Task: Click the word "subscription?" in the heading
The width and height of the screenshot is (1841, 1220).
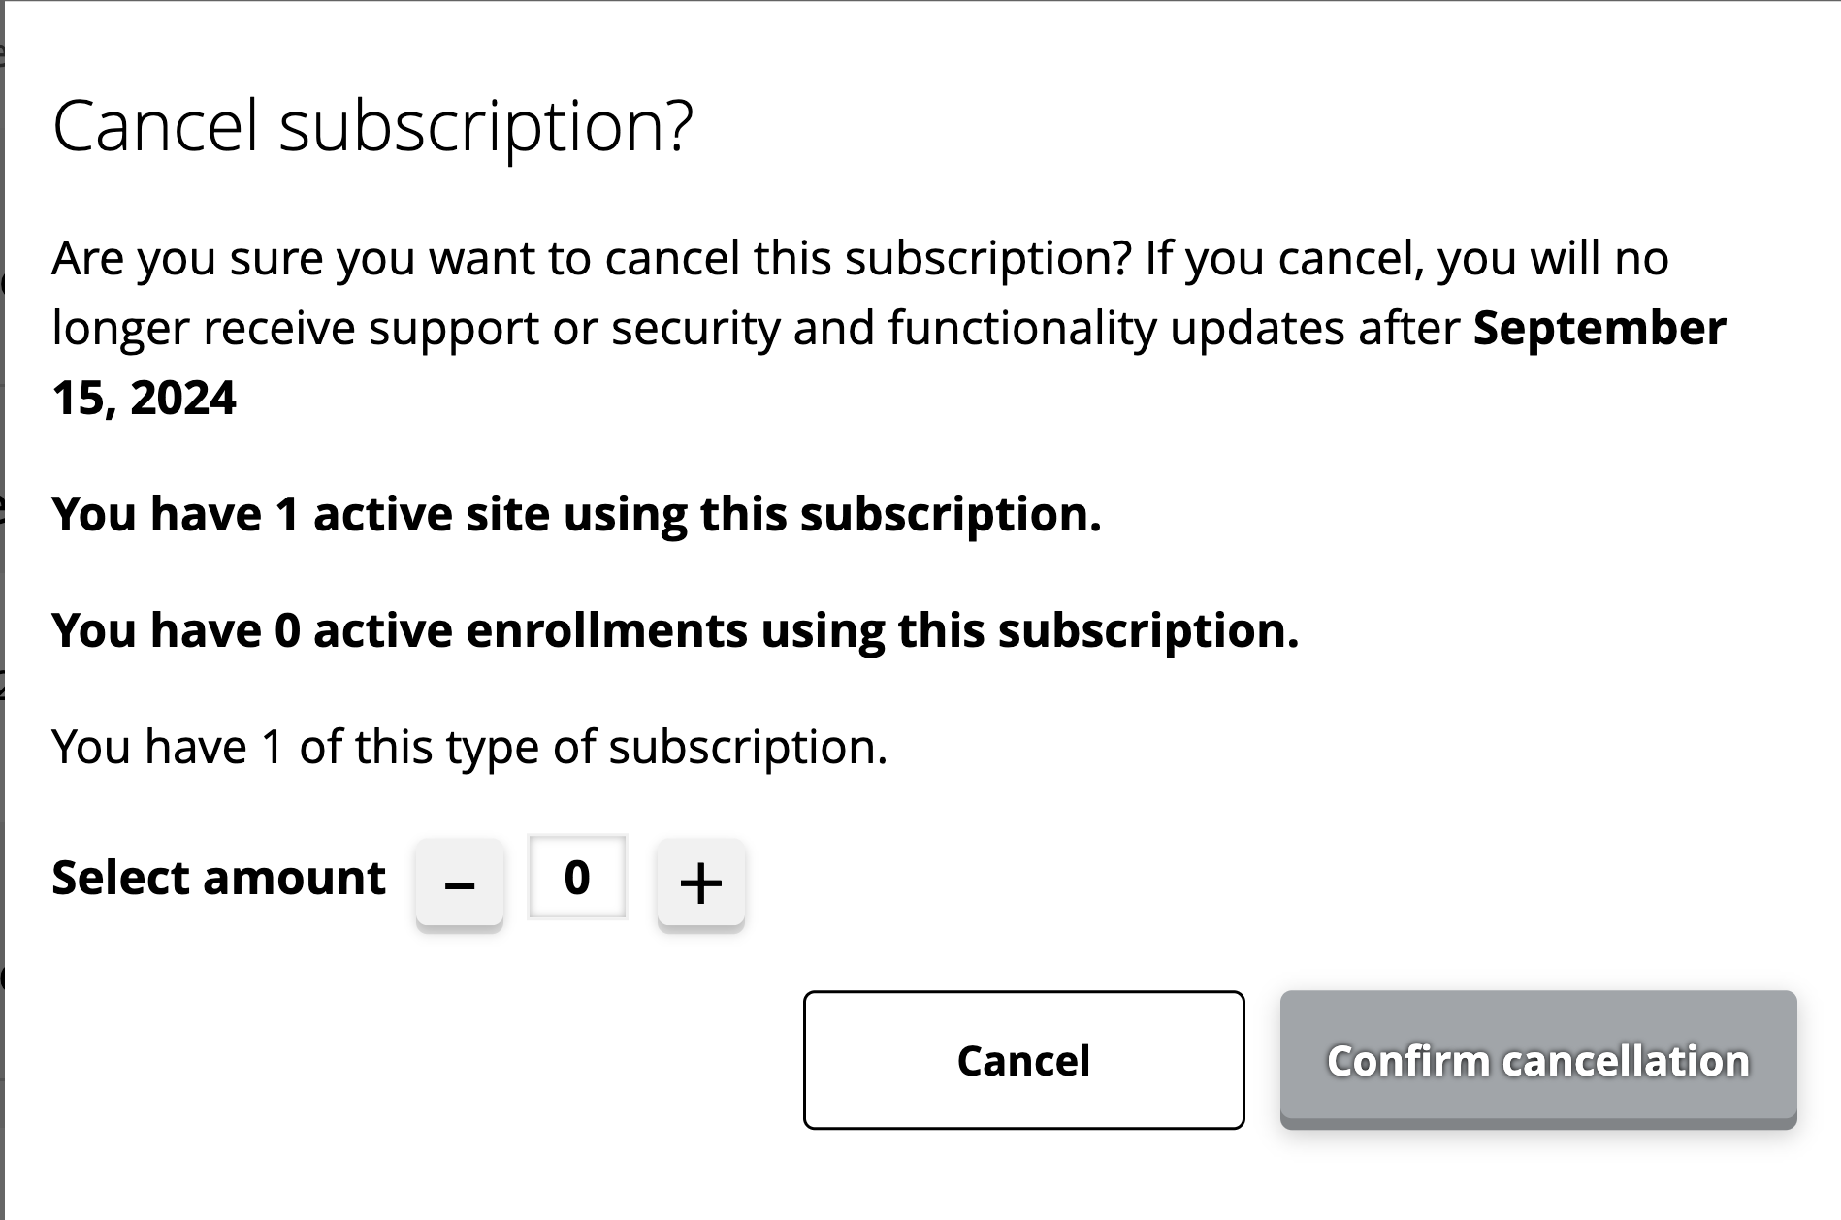Action: (x=486, y=126)
